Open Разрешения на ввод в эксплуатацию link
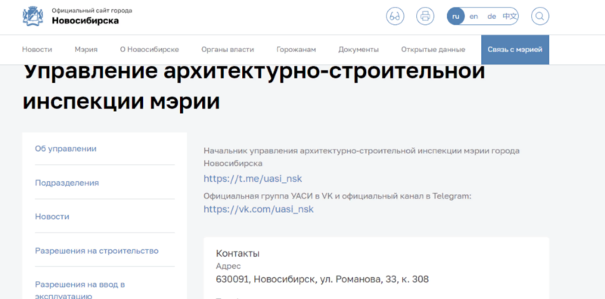The width and height of the screenshot is (605, 299). coord(80,291)
